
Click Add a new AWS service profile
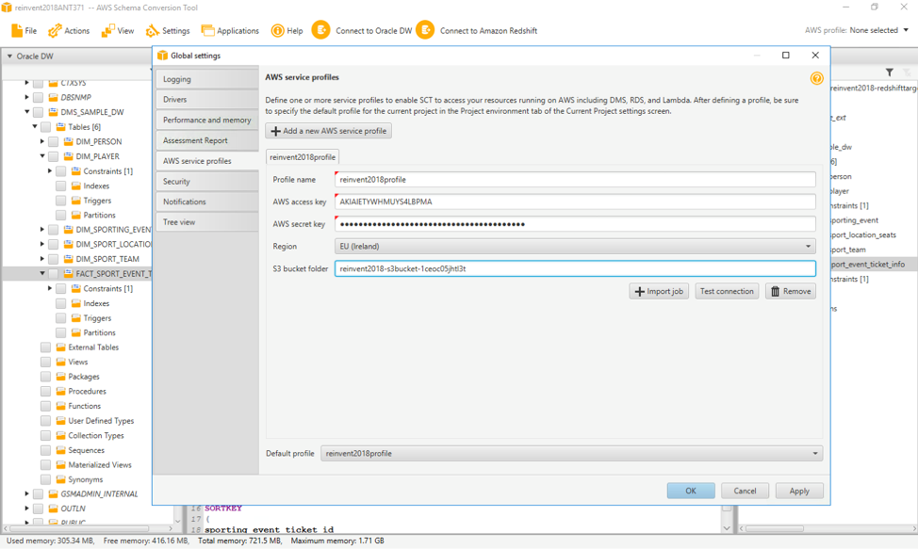[x=328, y=131]
